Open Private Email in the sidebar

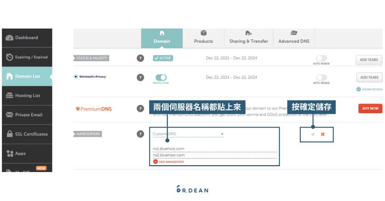click(x=27, y=115)
